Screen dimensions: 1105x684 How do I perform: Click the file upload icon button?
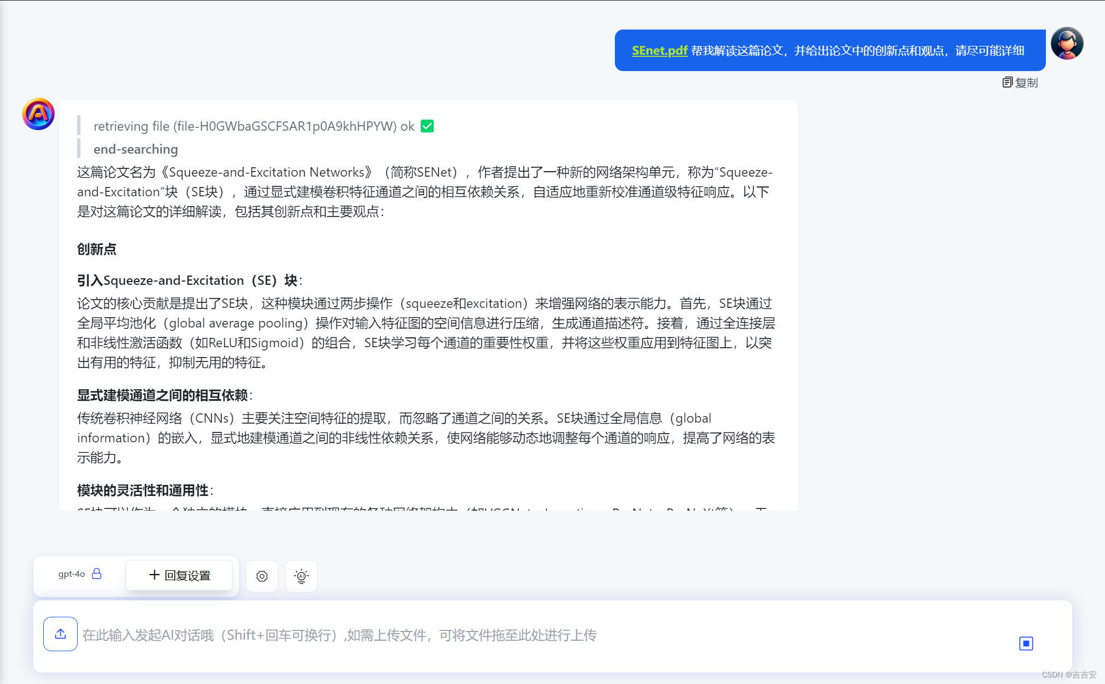tap(60, 634)
